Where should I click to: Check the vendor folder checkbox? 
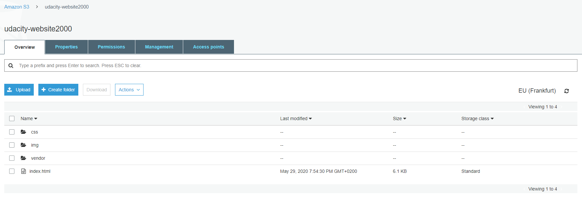coord(12,158)
